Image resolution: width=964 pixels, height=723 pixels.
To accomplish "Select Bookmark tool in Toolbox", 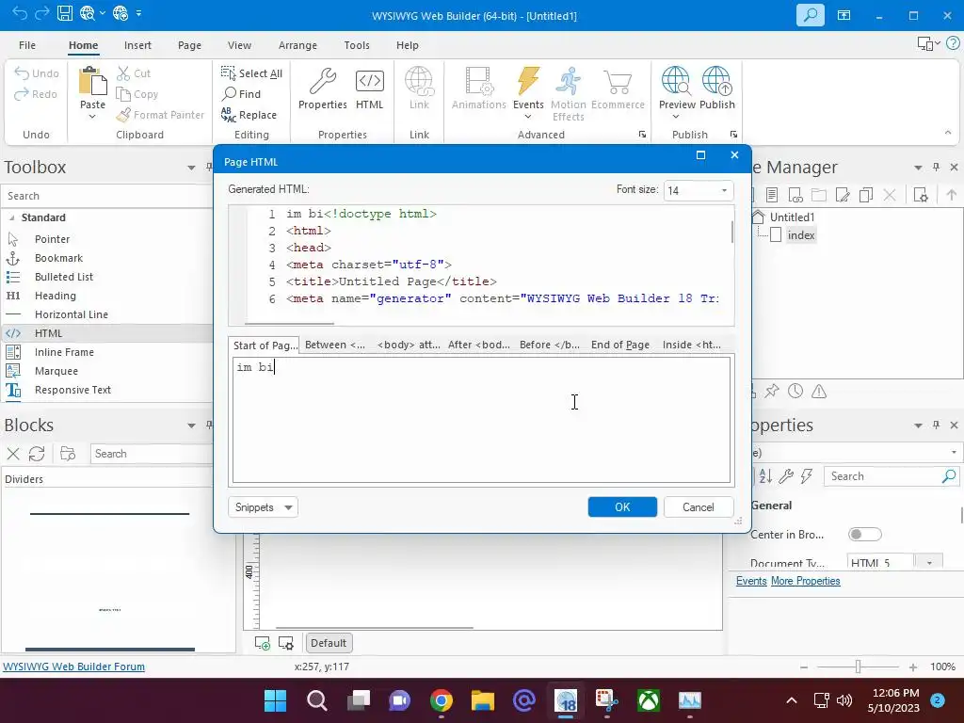I will (x=58, y=258).
